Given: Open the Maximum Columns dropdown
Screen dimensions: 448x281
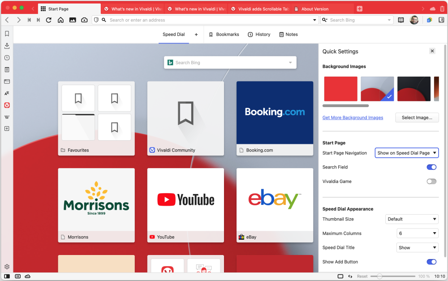Looking at the screenshot, I should coord(417,233).
